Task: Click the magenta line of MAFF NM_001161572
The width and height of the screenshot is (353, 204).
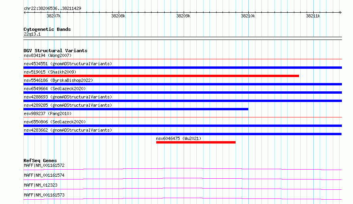Action: pos(182,169)
